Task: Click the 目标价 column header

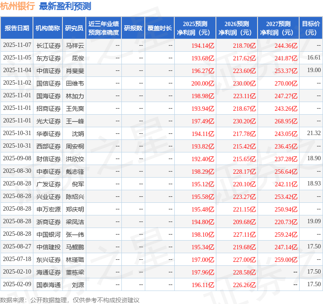Action: pos(311,28)
